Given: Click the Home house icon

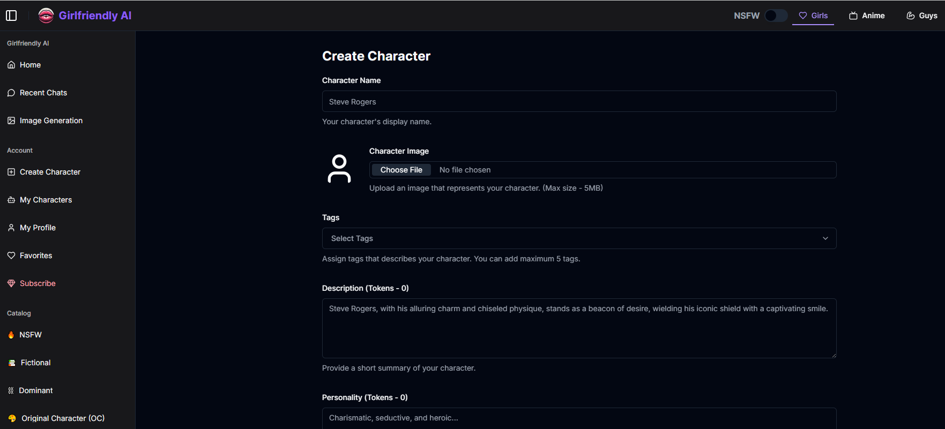Looking at the screenshot, I should 11,65.
